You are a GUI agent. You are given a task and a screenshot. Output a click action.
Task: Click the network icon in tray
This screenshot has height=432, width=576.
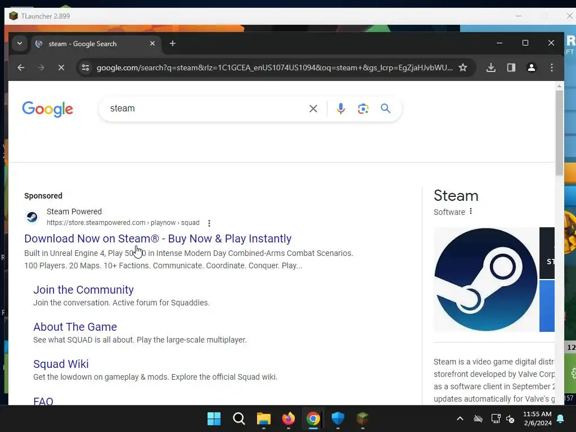pos(496,418)
